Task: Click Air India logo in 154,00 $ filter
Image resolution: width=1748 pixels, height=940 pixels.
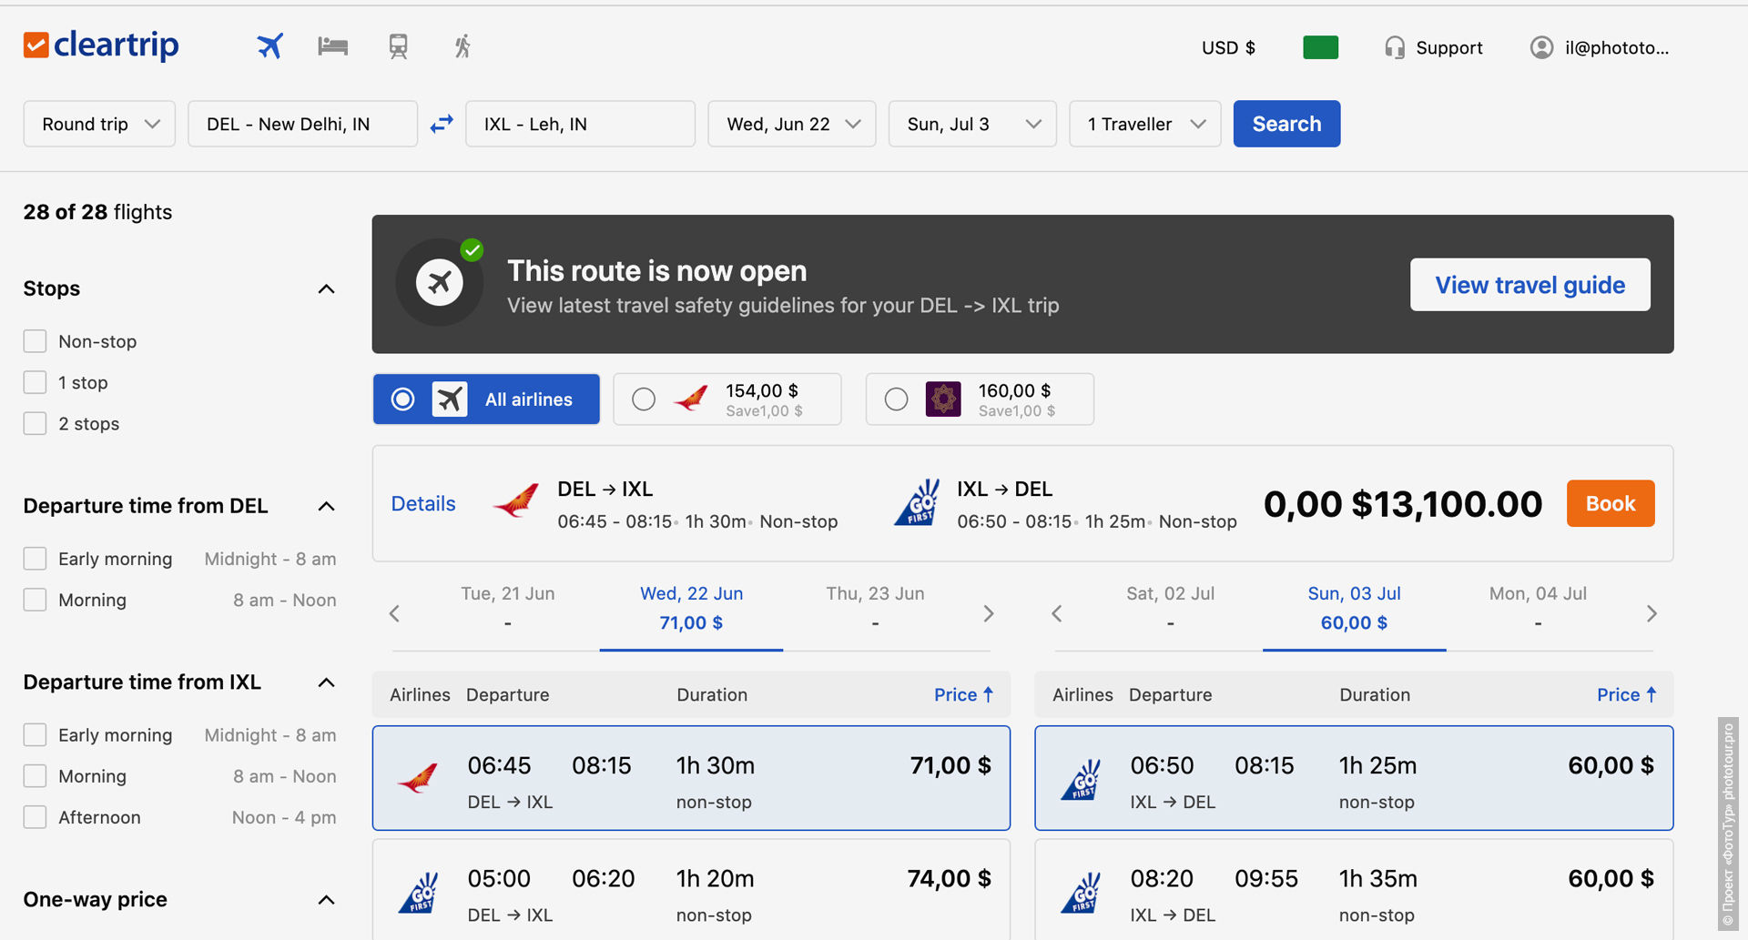Action: coord(692,399)
